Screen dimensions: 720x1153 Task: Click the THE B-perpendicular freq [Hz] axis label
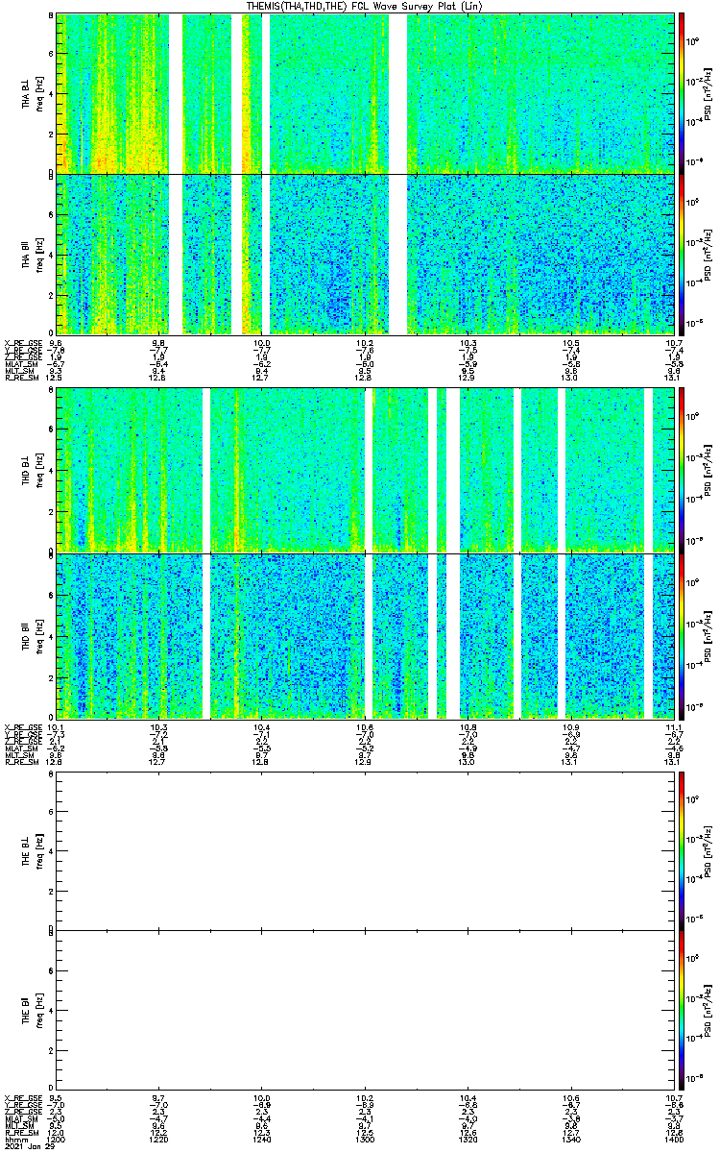(x=37, y=850)
